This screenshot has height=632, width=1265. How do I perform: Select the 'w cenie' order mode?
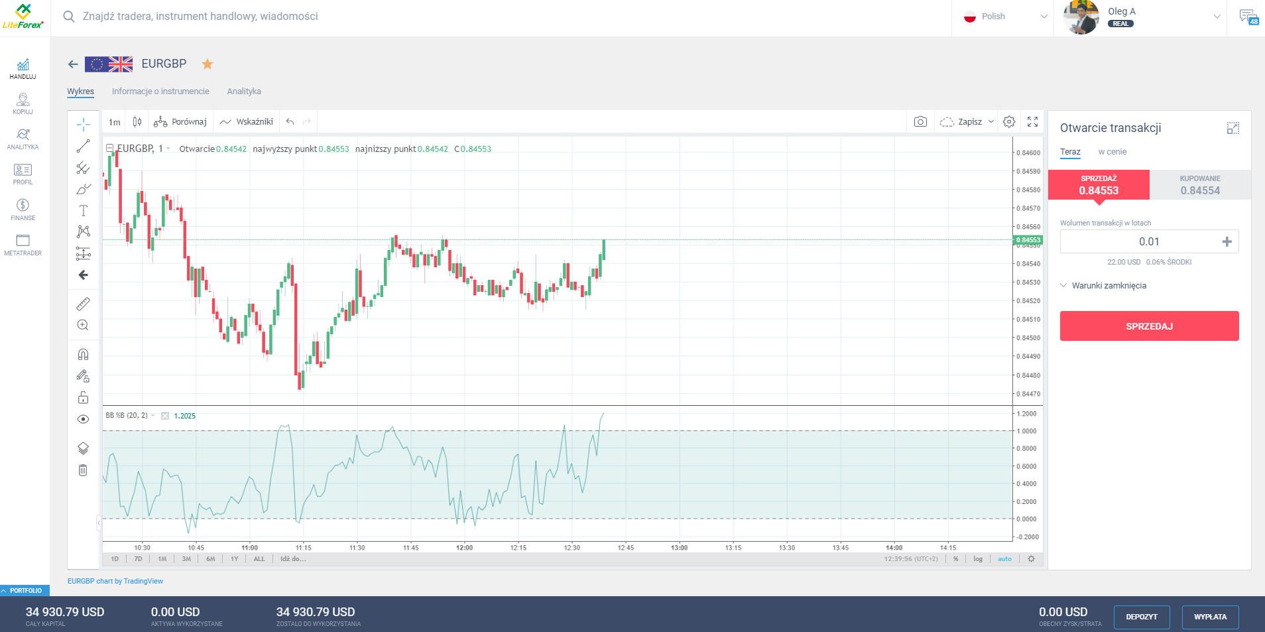(x=1112, y=152)
